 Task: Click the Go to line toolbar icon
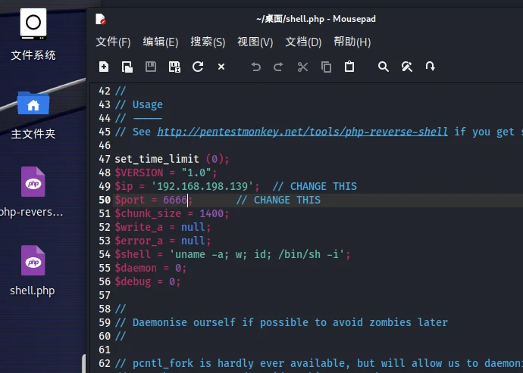coord(431,67)
